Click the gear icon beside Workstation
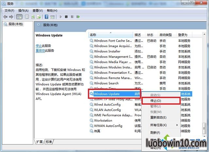Image resolution: width=209 pixels, height=152 pixels. [91, 120]
